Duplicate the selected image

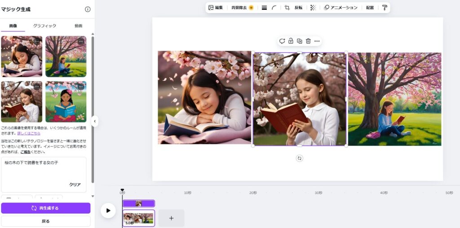[300, 41]
